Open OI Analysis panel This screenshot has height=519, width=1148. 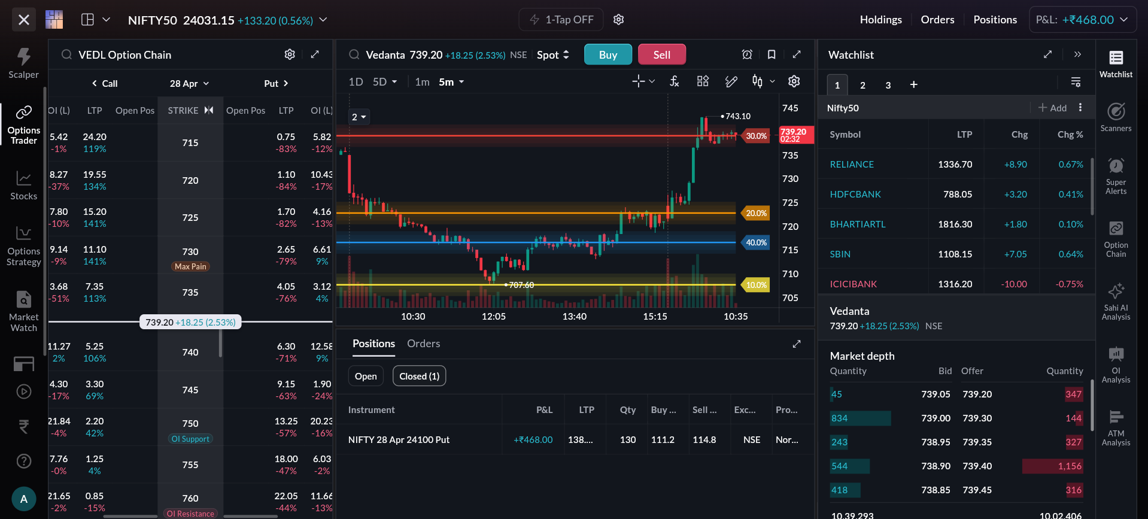(1116, 365)
